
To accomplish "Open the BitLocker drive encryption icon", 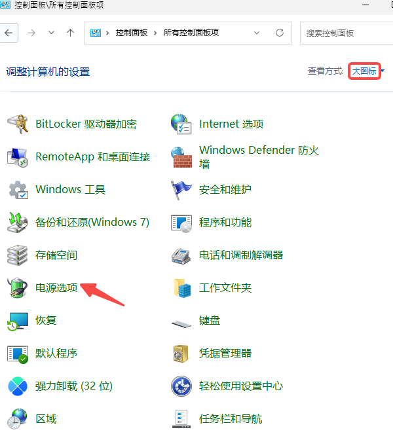I will click(18, 124).
